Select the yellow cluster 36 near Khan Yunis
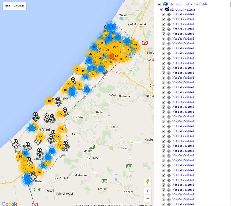 coord(61,129)
